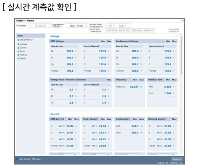This screenshot has width=199, height=165.
Task: Close the Voltage panel with x icon
Action: pyautogui.click(x=177, y=36)
